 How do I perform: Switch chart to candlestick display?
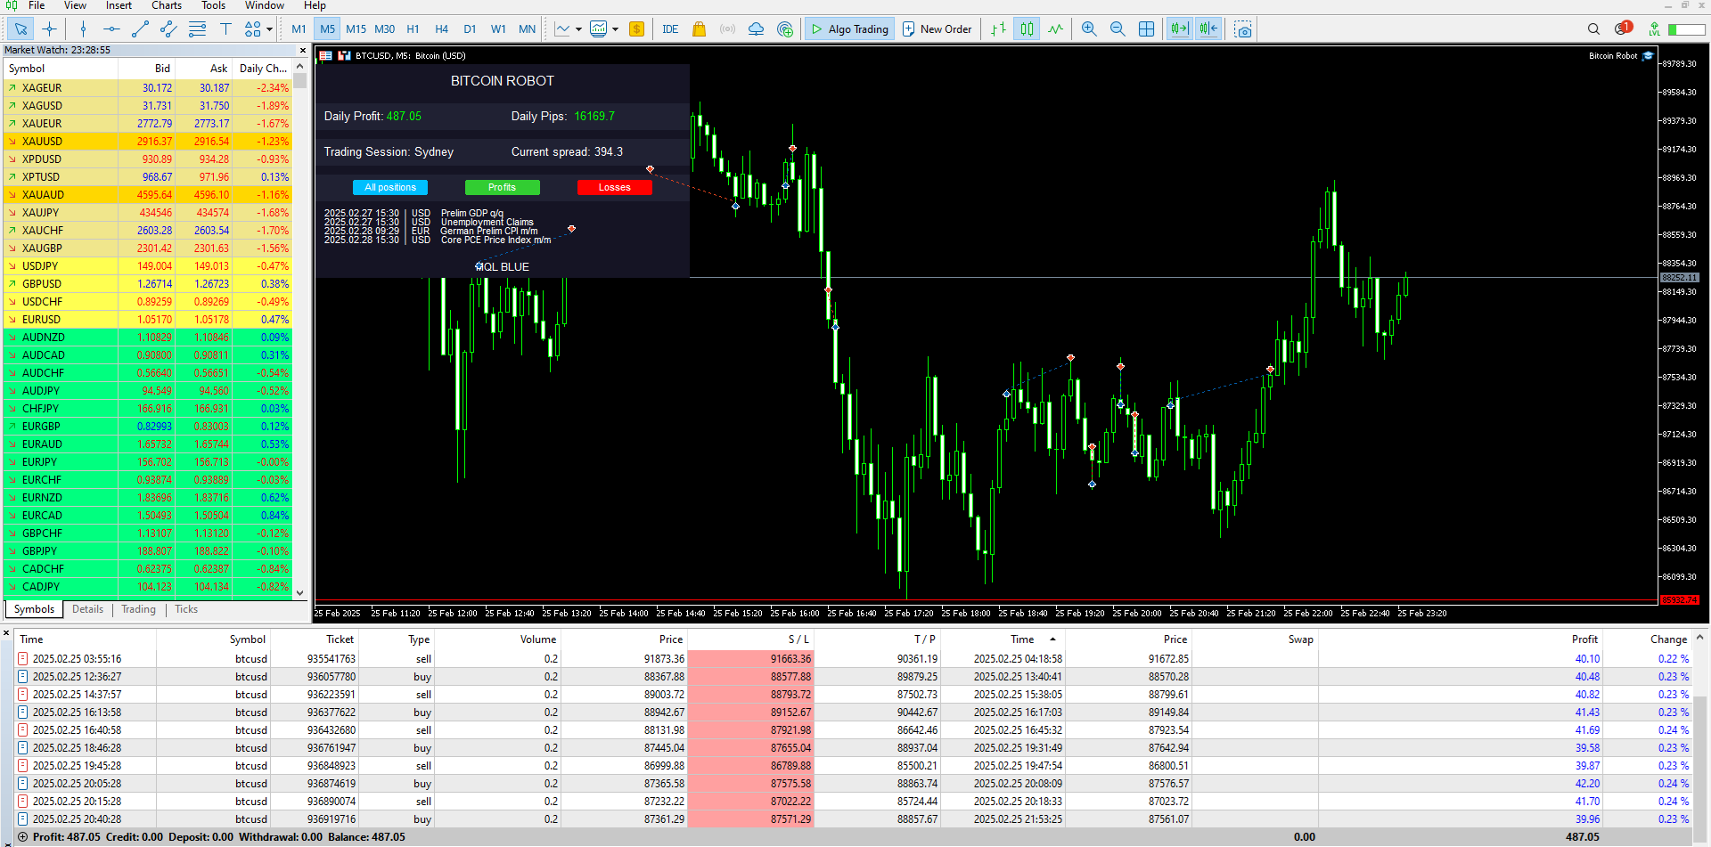coord(1027,29)
